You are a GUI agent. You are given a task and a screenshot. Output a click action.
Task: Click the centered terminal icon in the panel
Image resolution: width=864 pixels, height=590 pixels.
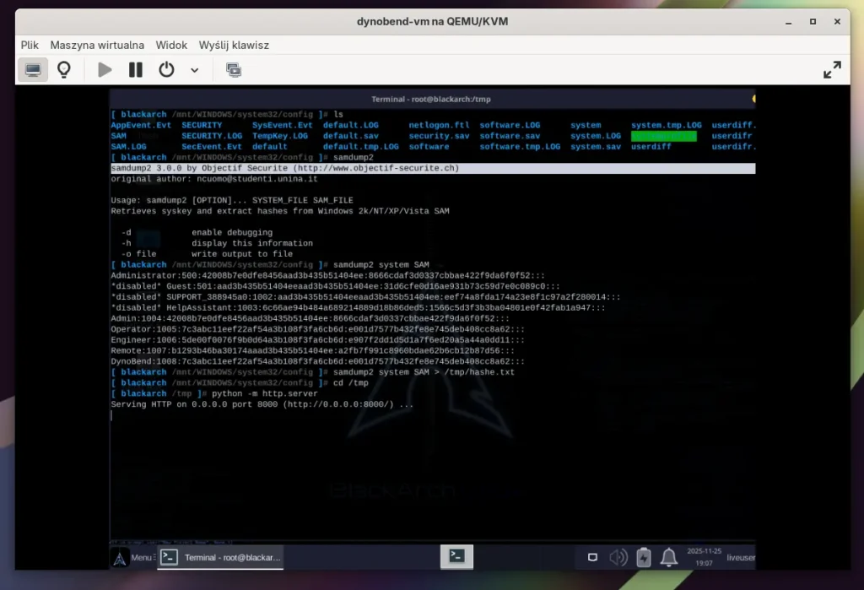click(456, 556)
